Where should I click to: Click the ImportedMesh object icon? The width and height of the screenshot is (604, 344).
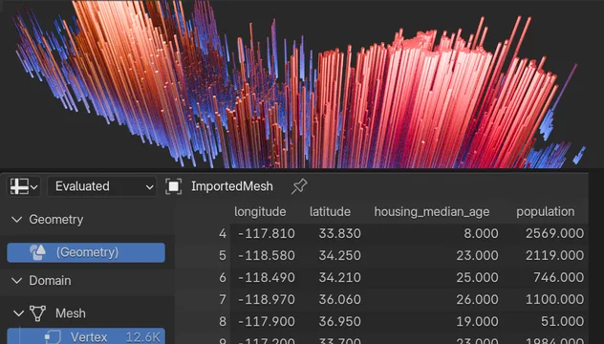pyautogui.click(x=173, y=187)
